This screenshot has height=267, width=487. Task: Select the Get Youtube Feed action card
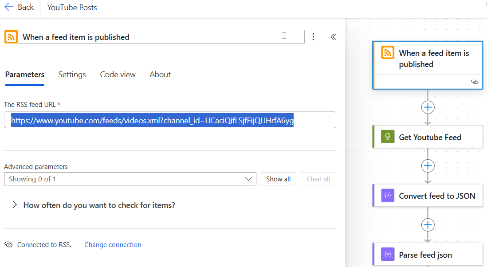[x=428, y=137]
